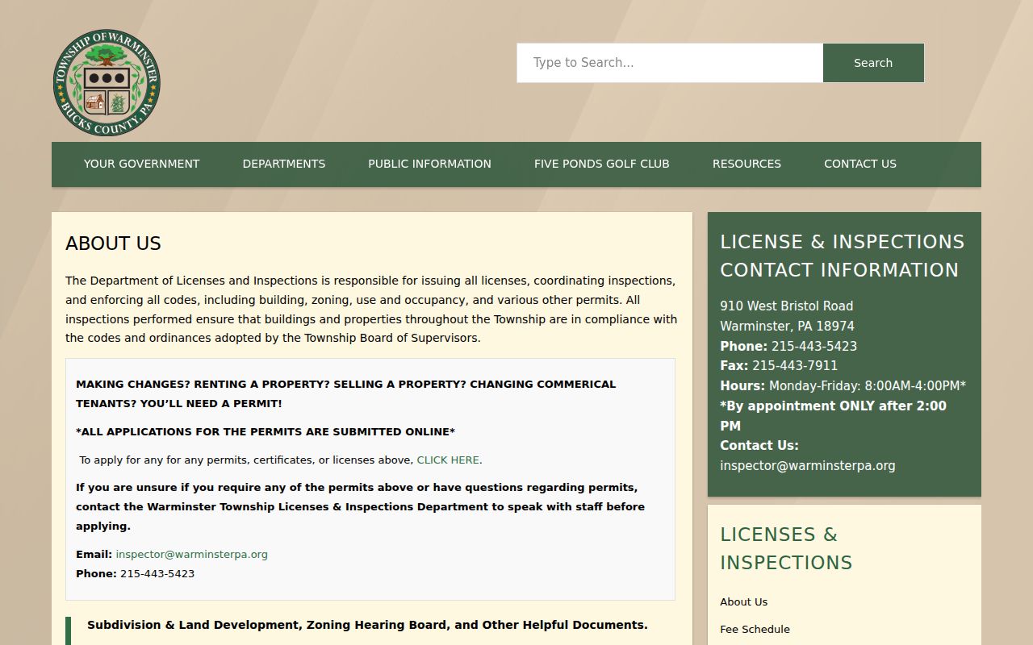Screen dimensions: 1033x645
Task: Click the Subdivision & Land Development documents heading
Action: click(x=367, y=625)
